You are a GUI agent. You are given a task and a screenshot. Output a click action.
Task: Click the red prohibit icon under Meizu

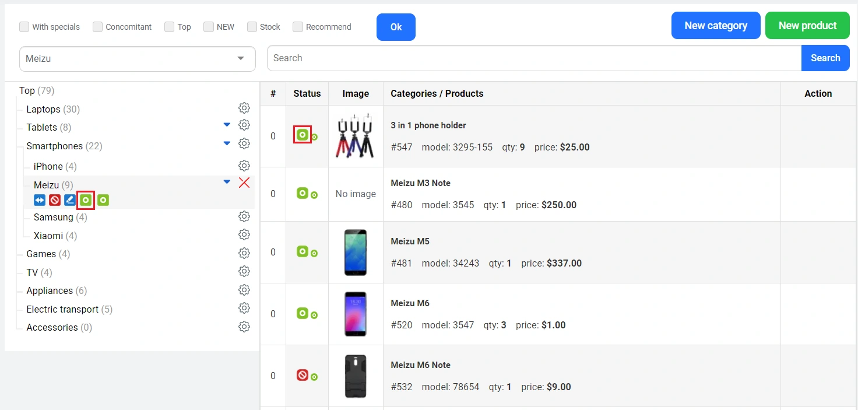(55, 201)
